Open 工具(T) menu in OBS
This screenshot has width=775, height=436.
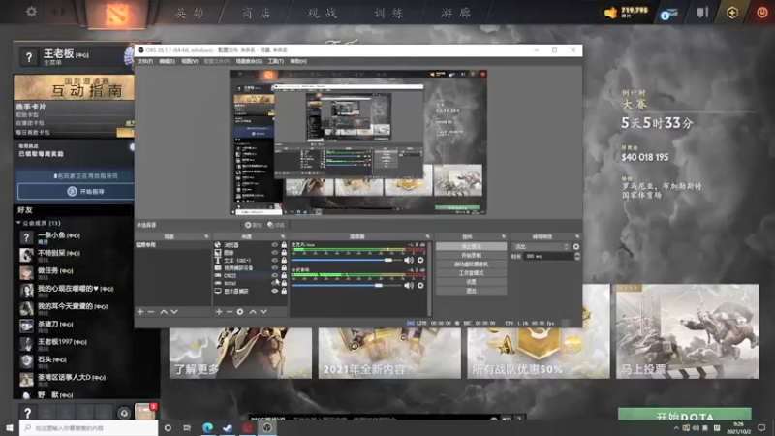(x=276, y=61)
